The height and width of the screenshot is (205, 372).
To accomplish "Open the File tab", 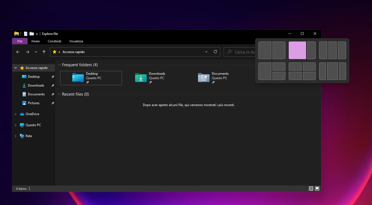I will 20,41.
